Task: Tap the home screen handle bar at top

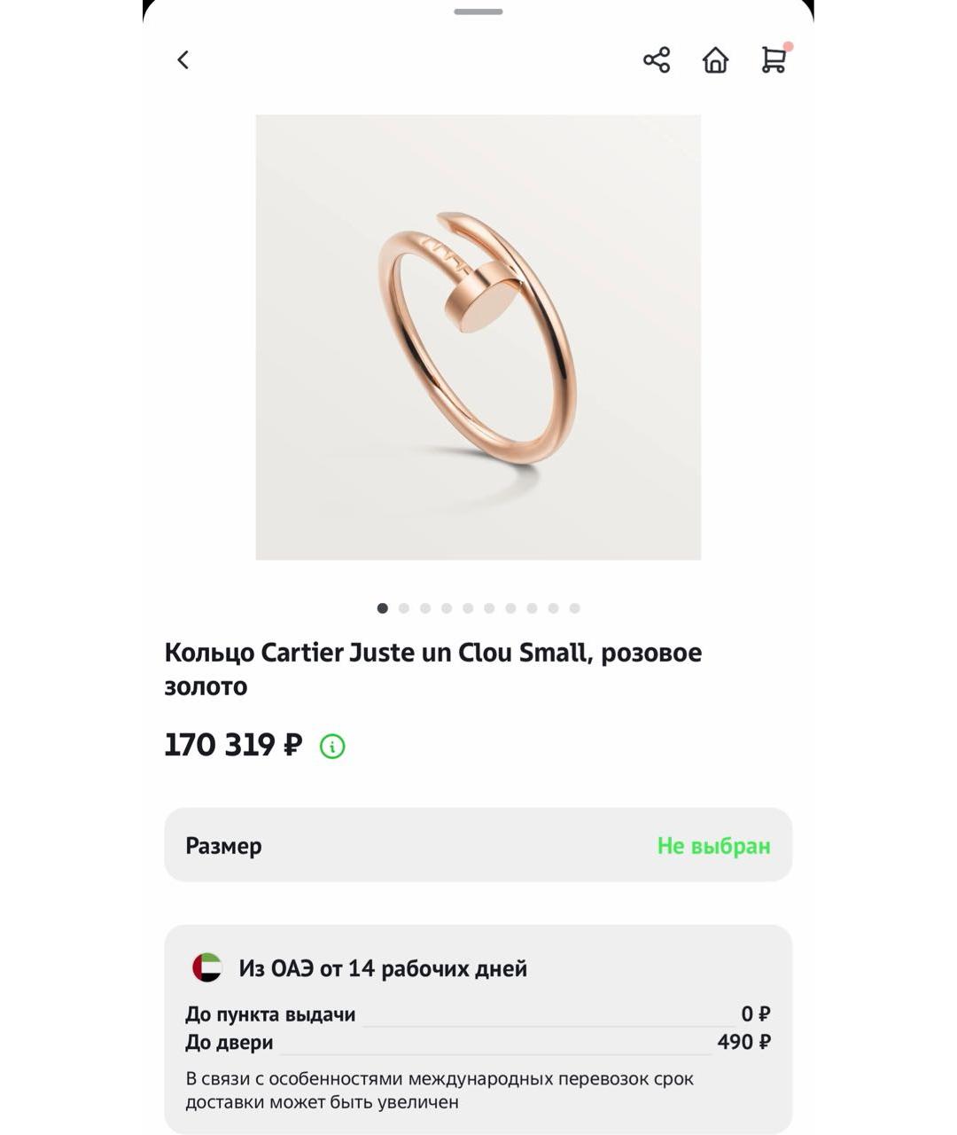Action: (x=478, y=12)
